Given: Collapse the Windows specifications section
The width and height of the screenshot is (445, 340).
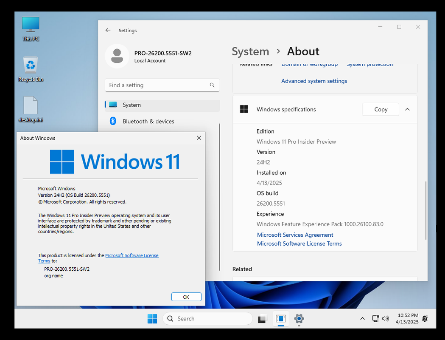Looking at the screenshot, I should click(407, 110).
